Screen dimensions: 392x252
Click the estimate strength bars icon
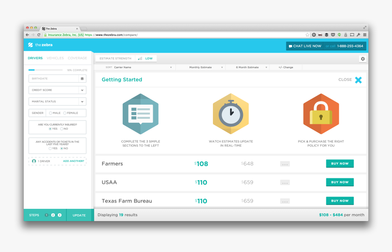(x=140, y=58)
